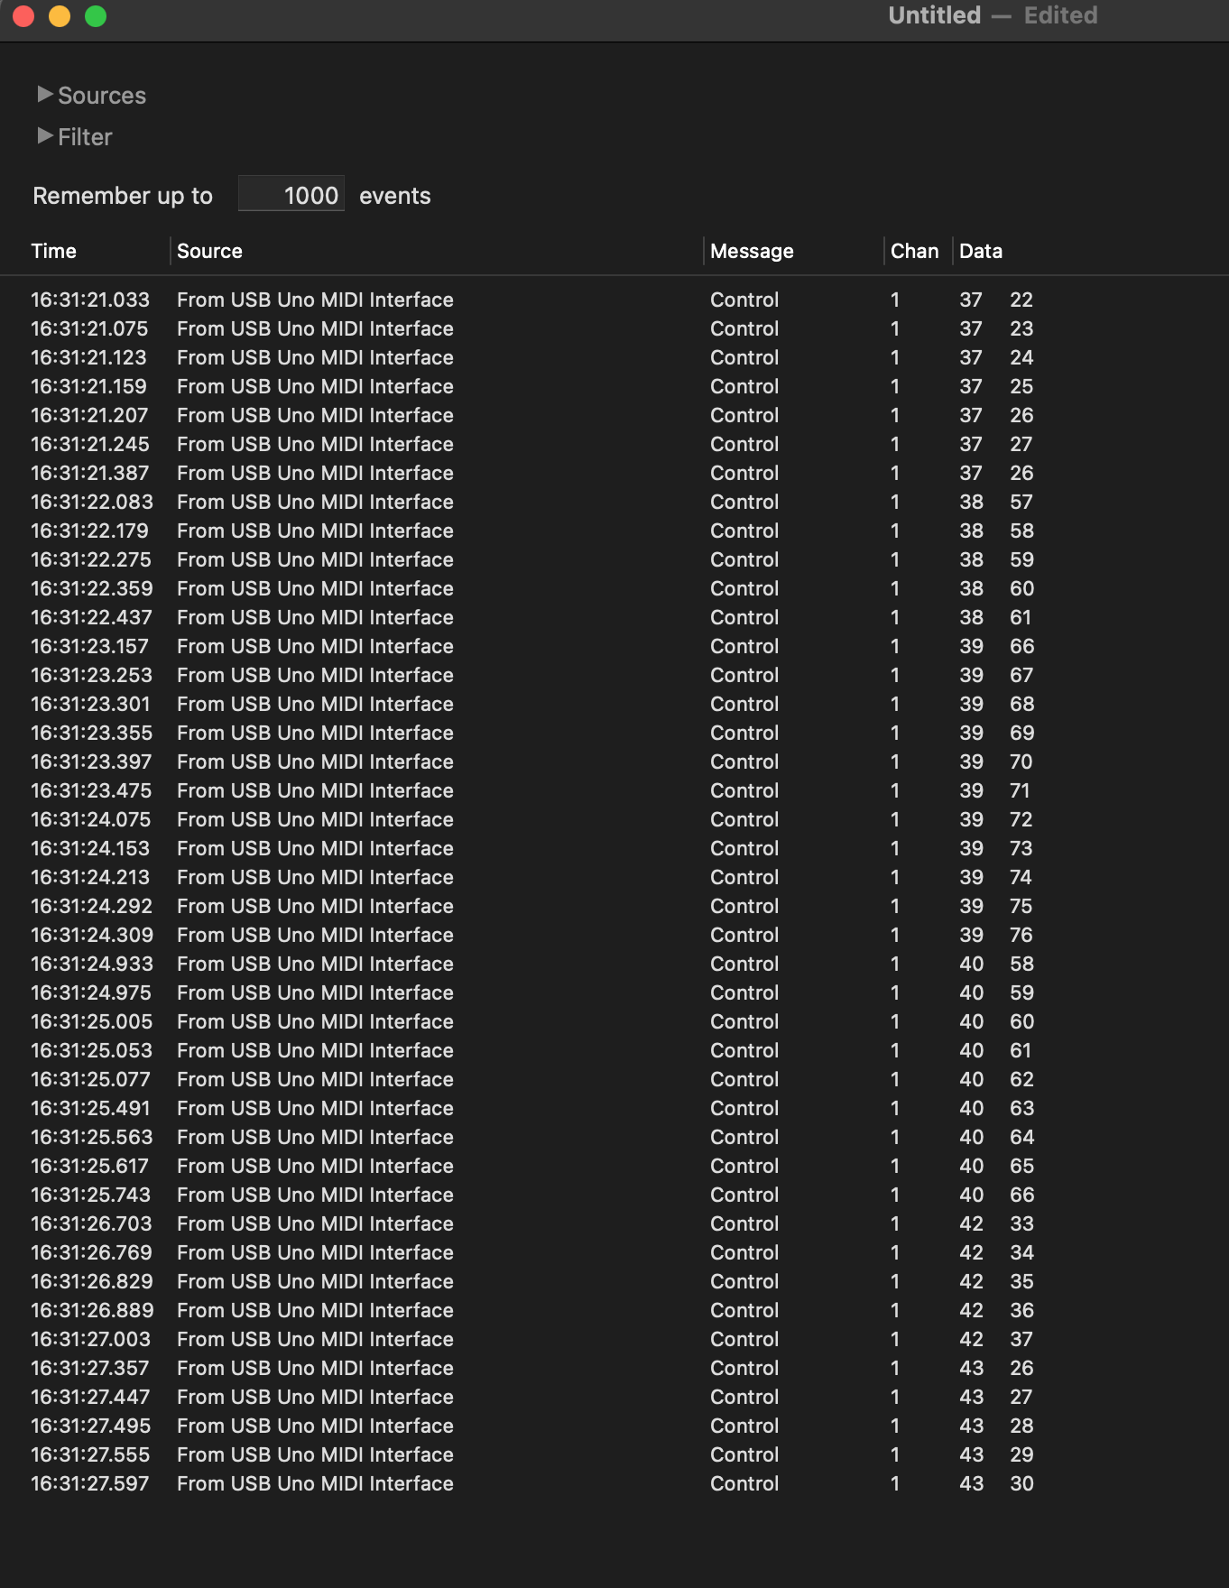1229x1588 pixels.
Task: Sort events by the Source column header
Action: pos(209,251)
